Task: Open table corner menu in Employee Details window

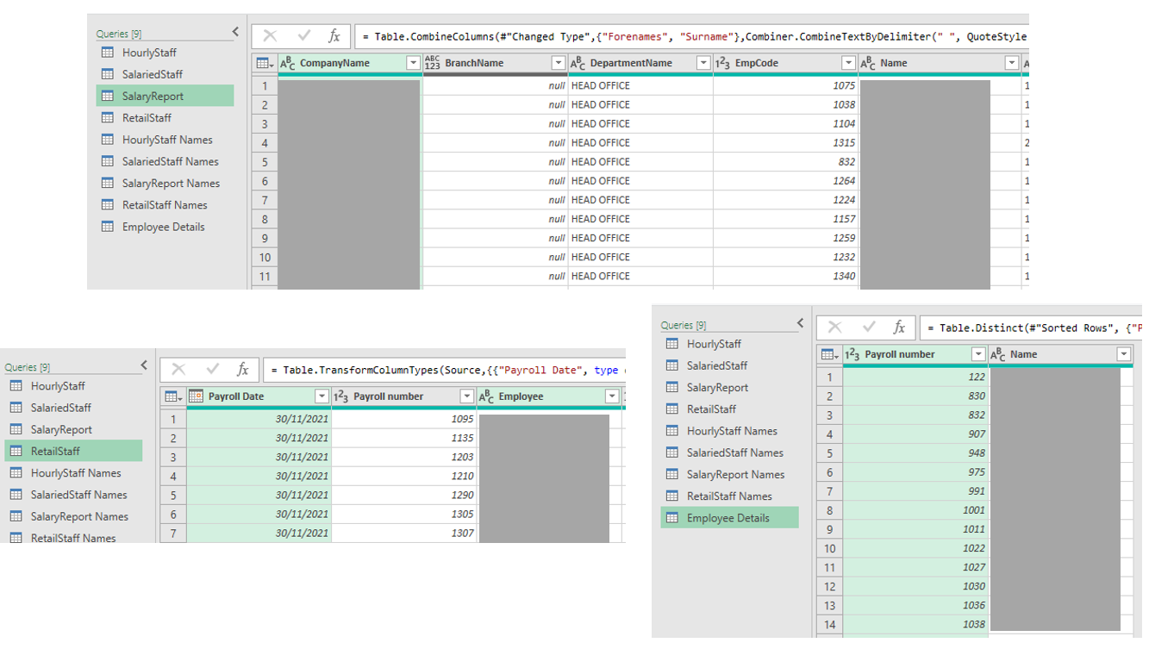Action: pos(829,354)
